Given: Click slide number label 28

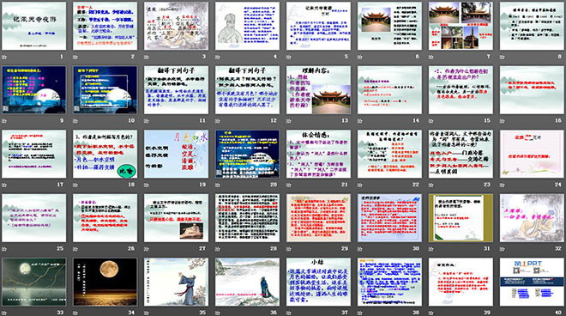Looking at the screenshot, I should click(x=274, y=248).
